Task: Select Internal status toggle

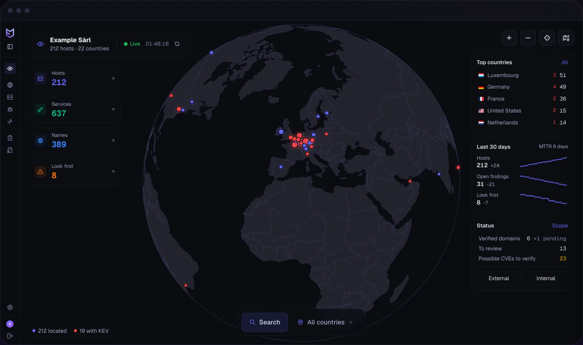Action: [546, 278]
